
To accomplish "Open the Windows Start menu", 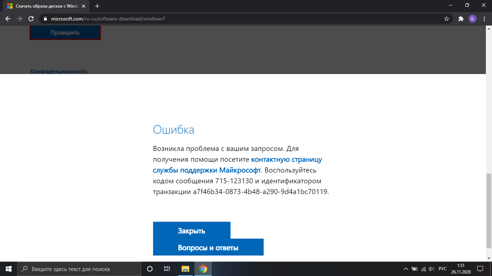I will [9, 269].
